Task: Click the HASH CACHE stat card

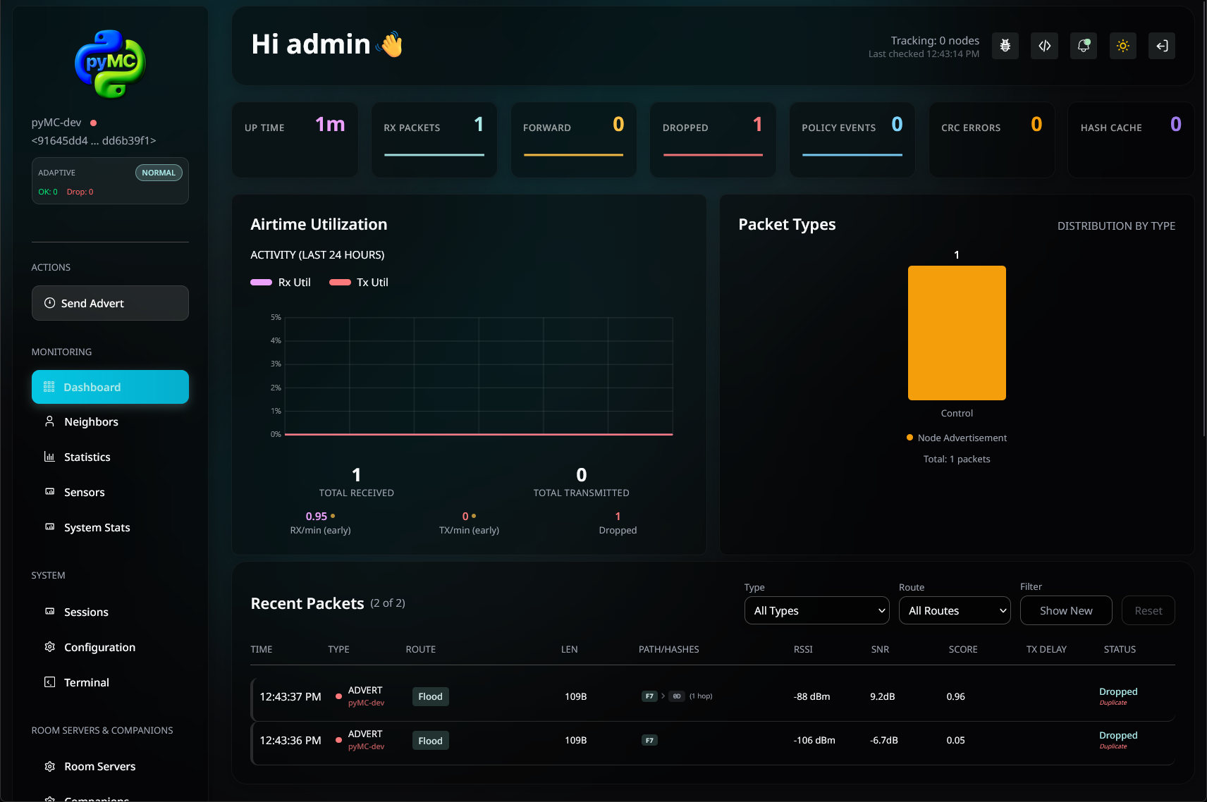Action: click(x=1131, y=140)
